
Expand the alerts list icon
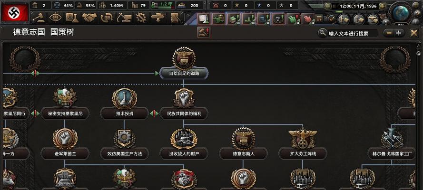tap(319, 19)
